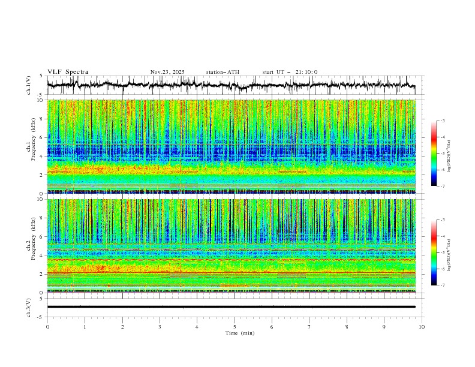This screenshot has width=475, height=367.
Task: Click the "-7" label on ch.1 color scale
Action: coord(442,186)
